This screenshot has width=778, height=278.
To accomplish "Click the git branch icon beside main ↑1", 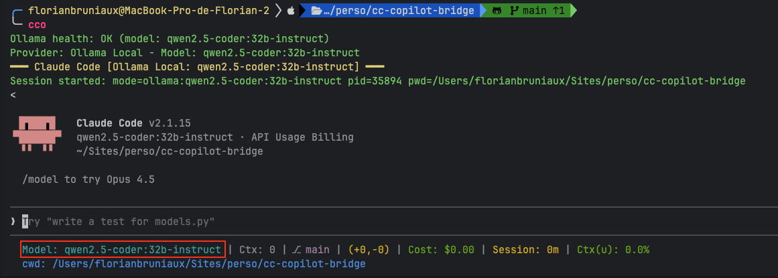I will [x=515, y=11].
